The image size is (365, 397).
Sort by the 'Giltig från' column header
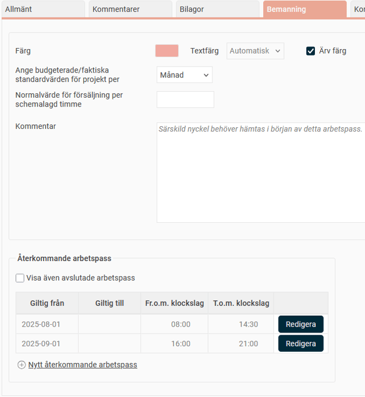click(x=47, y=303)
